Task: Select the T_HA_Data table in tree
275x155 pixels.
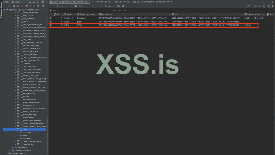Action: (x=26, y=39)
